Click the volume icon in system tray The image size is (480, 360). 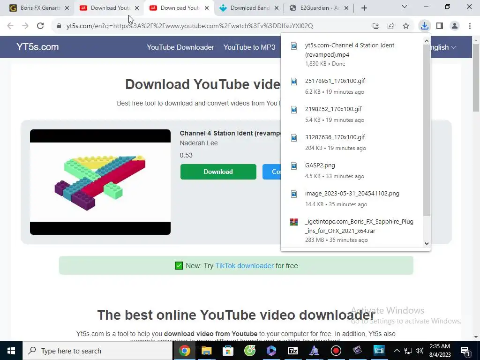(420, 351)
